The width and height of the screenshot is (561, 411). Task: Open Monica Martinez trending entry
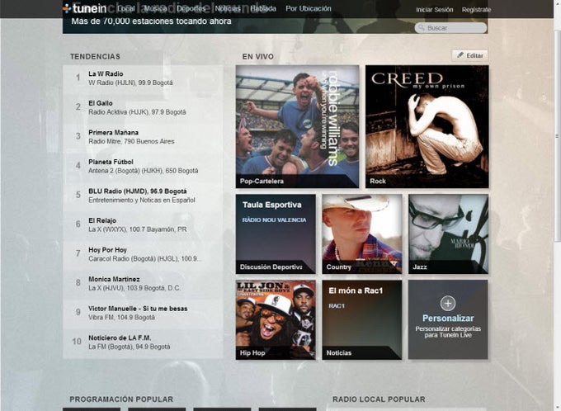click(143, 284)
